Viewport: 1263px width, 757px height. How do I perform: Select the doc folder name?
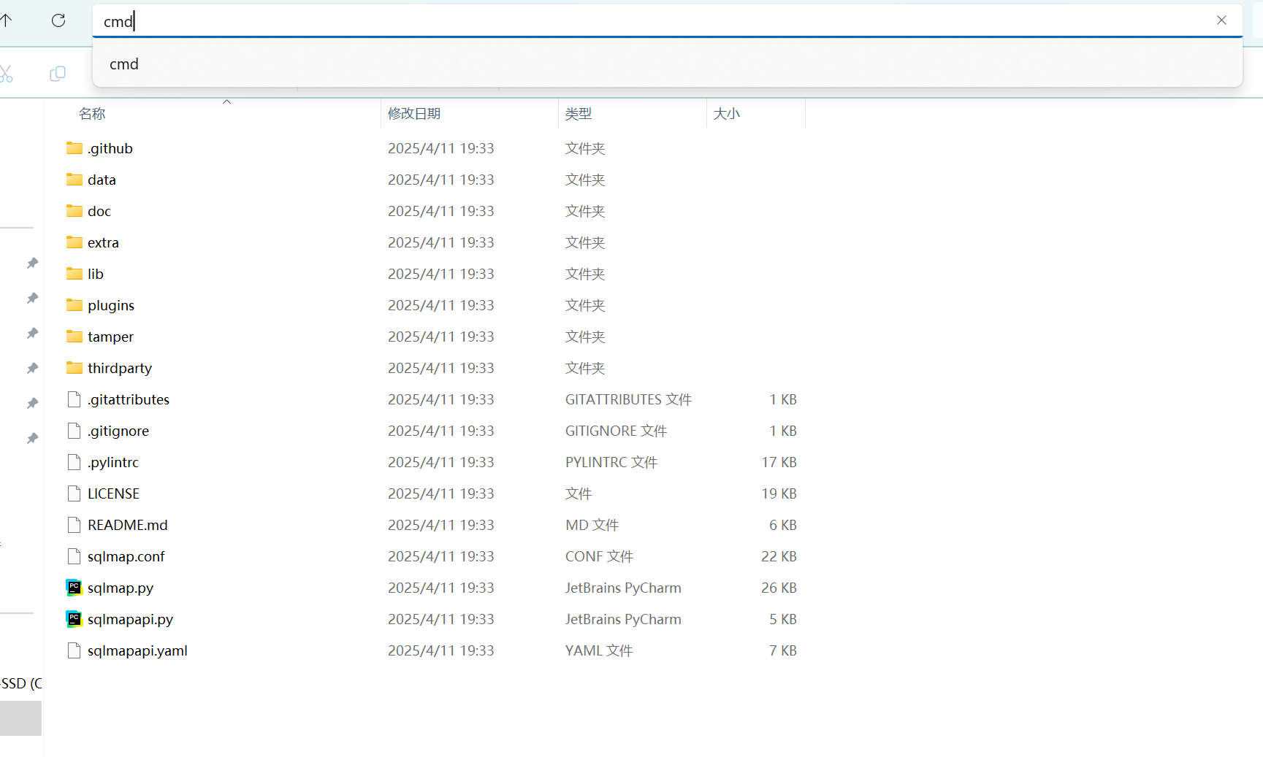99,211
